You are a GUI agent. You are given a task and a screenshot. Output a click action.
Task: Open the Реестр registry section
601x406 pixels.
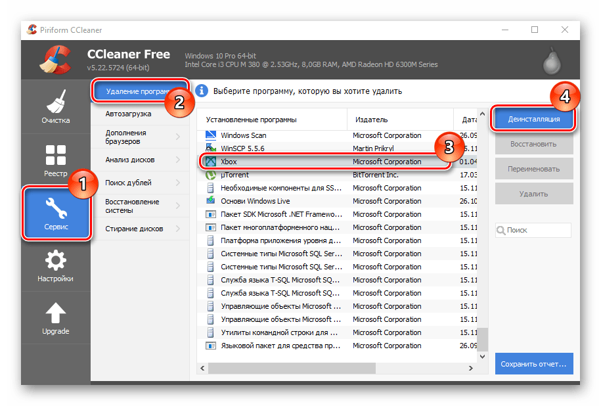coord(56,160)
